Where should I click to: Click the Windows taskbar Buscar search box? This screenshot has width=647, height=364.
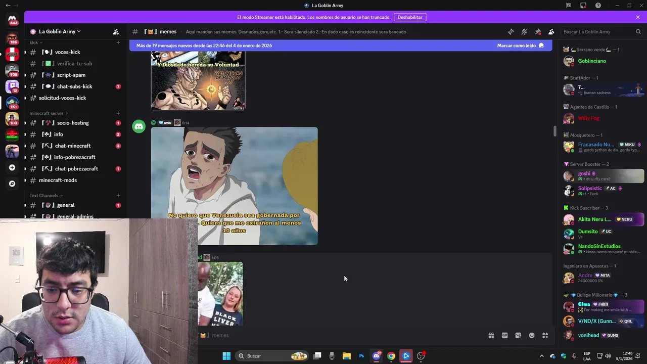pos(273,356)
